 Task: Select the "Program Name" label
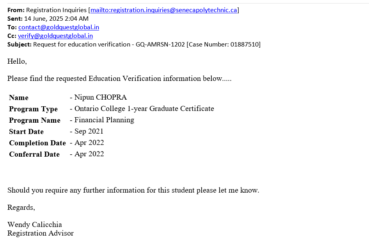[35, 120]
